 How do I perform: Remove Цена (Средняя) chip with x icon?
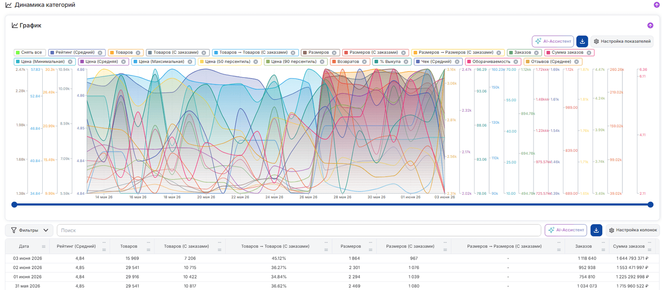123,62
